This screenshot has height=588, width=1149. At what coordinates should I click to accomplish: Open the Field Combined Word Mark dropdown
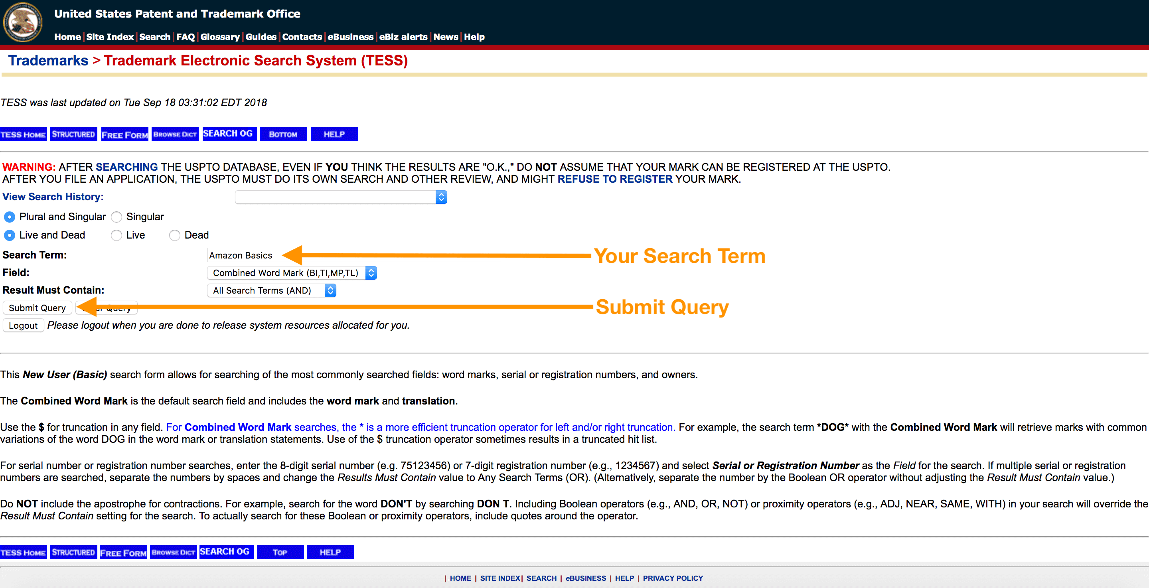point(292,273)
